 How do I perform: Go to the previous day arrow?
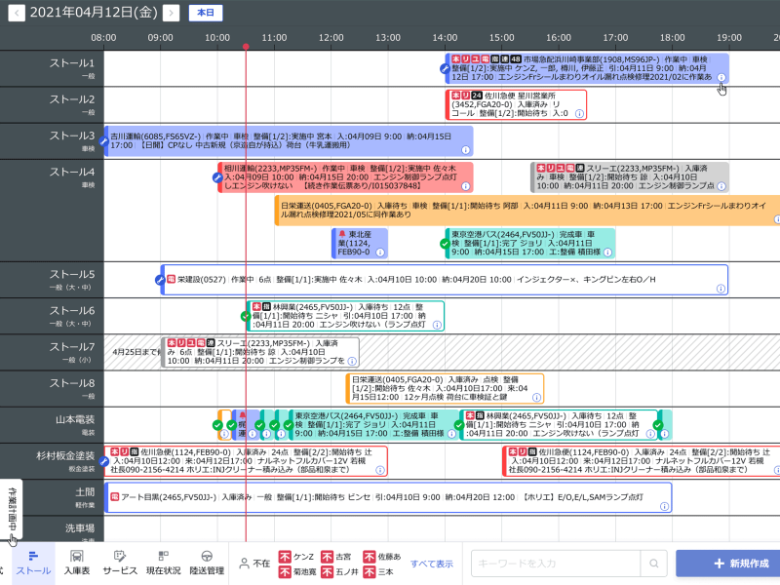[x=15, y=13]
